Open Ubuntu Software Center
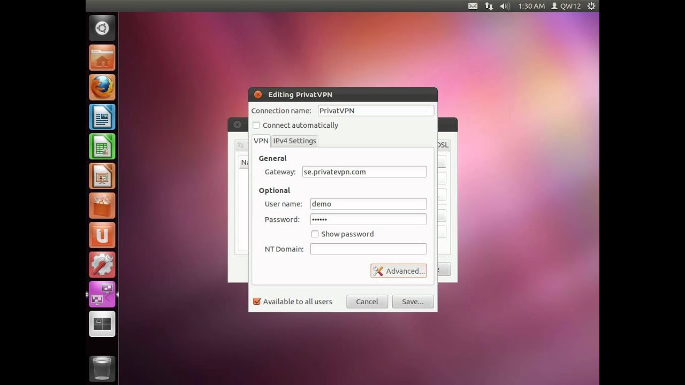This screenshot has width=685, height=385. point(102,205)
